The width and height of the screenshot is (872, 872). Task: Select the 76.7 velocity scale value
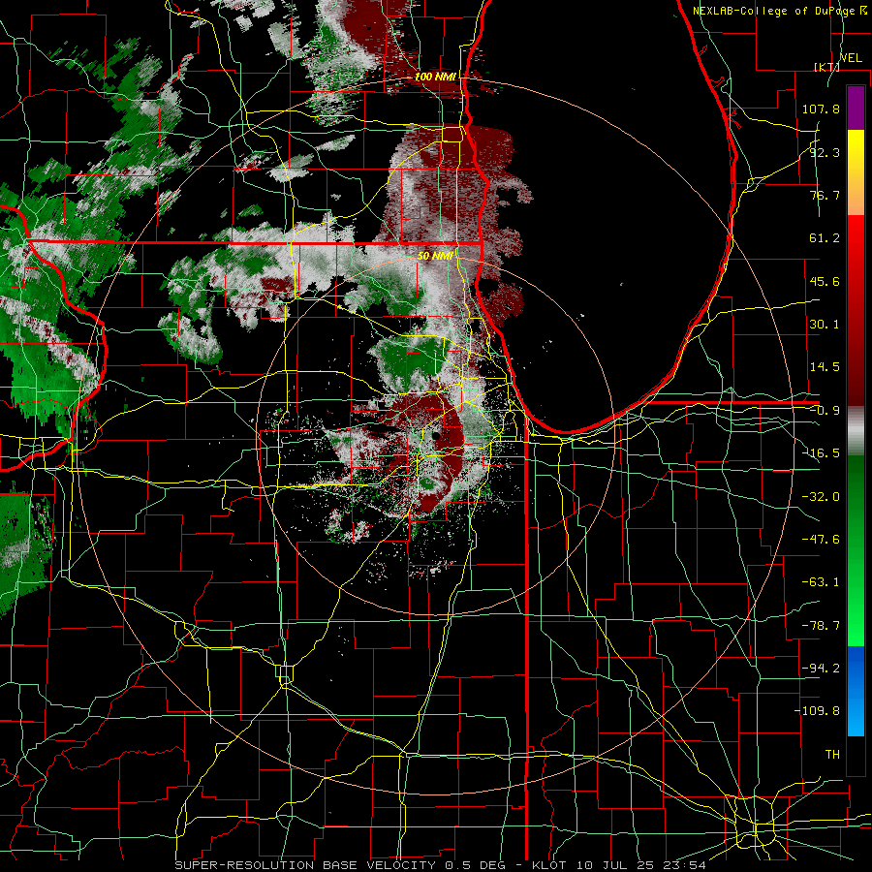tap(825, 195)
